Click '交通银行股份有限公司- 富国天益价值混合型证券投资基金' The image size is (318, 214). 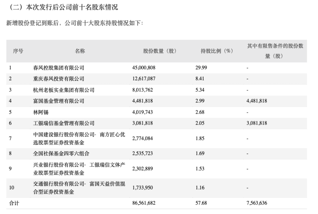pos(79,188)
